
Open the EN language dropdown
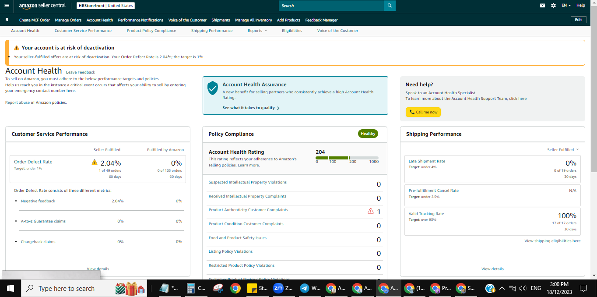click(566, 6)
